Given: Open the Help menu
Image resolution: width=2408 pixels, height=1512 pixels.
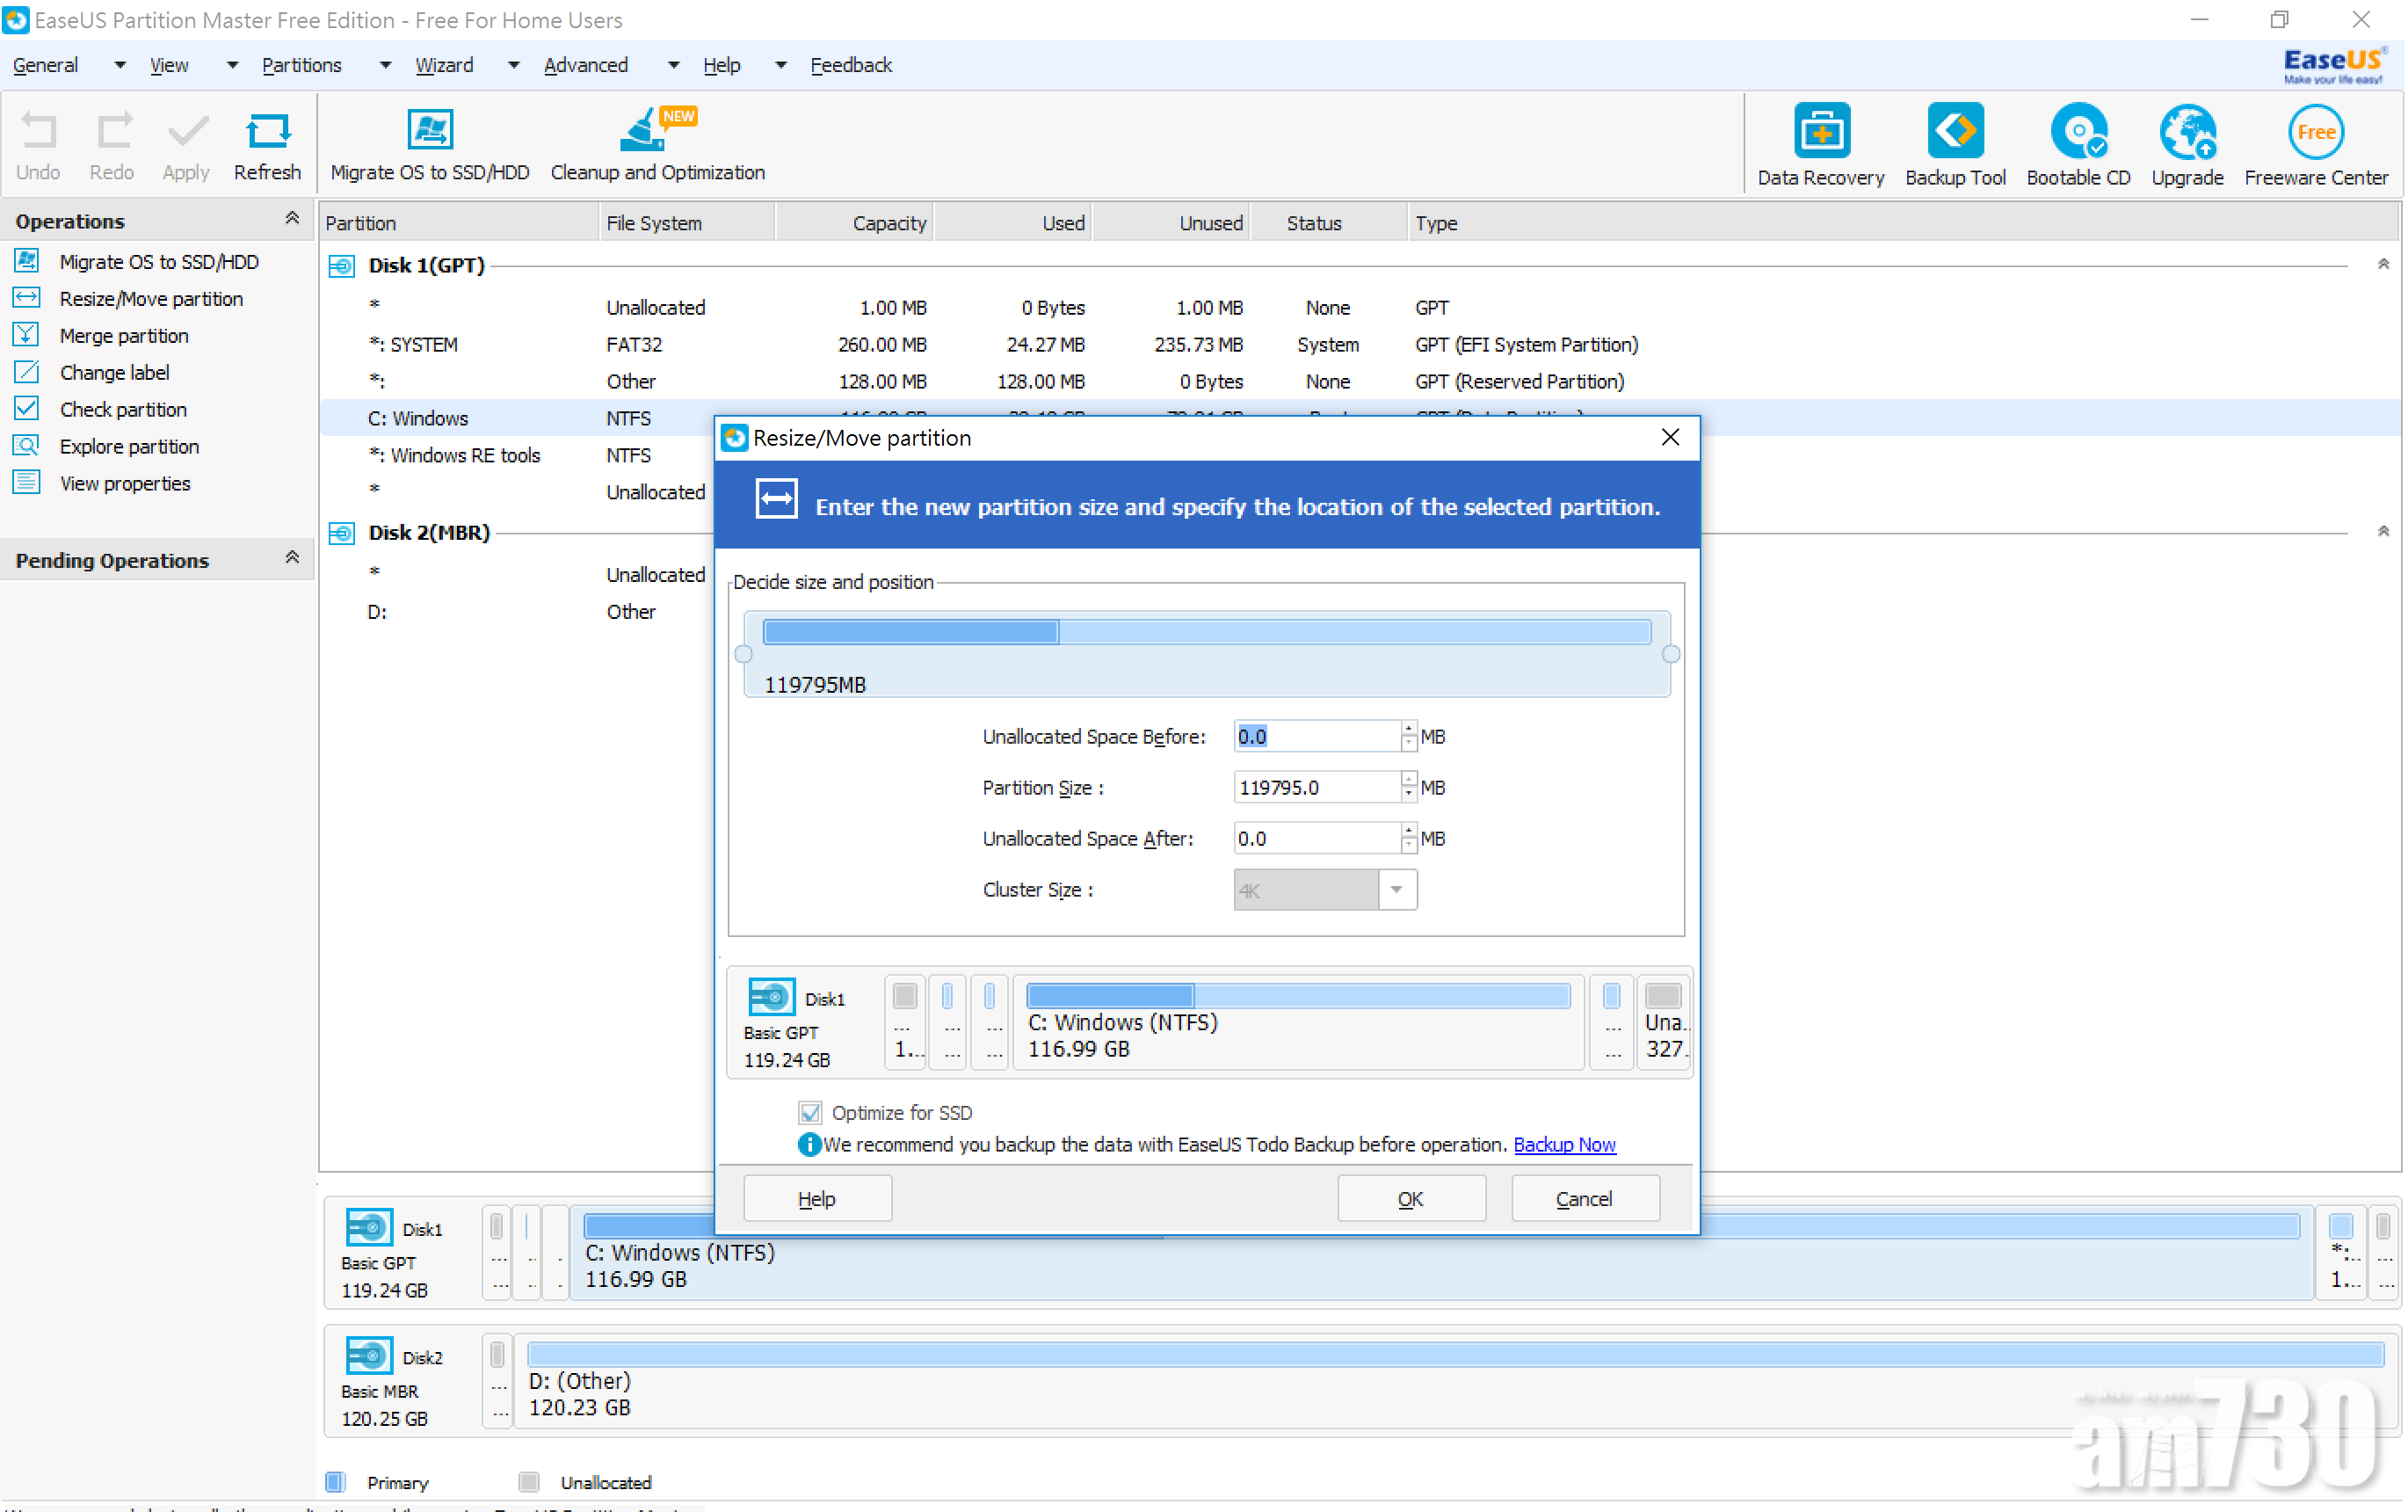Looking at the screenshot, I should point(721,65).
